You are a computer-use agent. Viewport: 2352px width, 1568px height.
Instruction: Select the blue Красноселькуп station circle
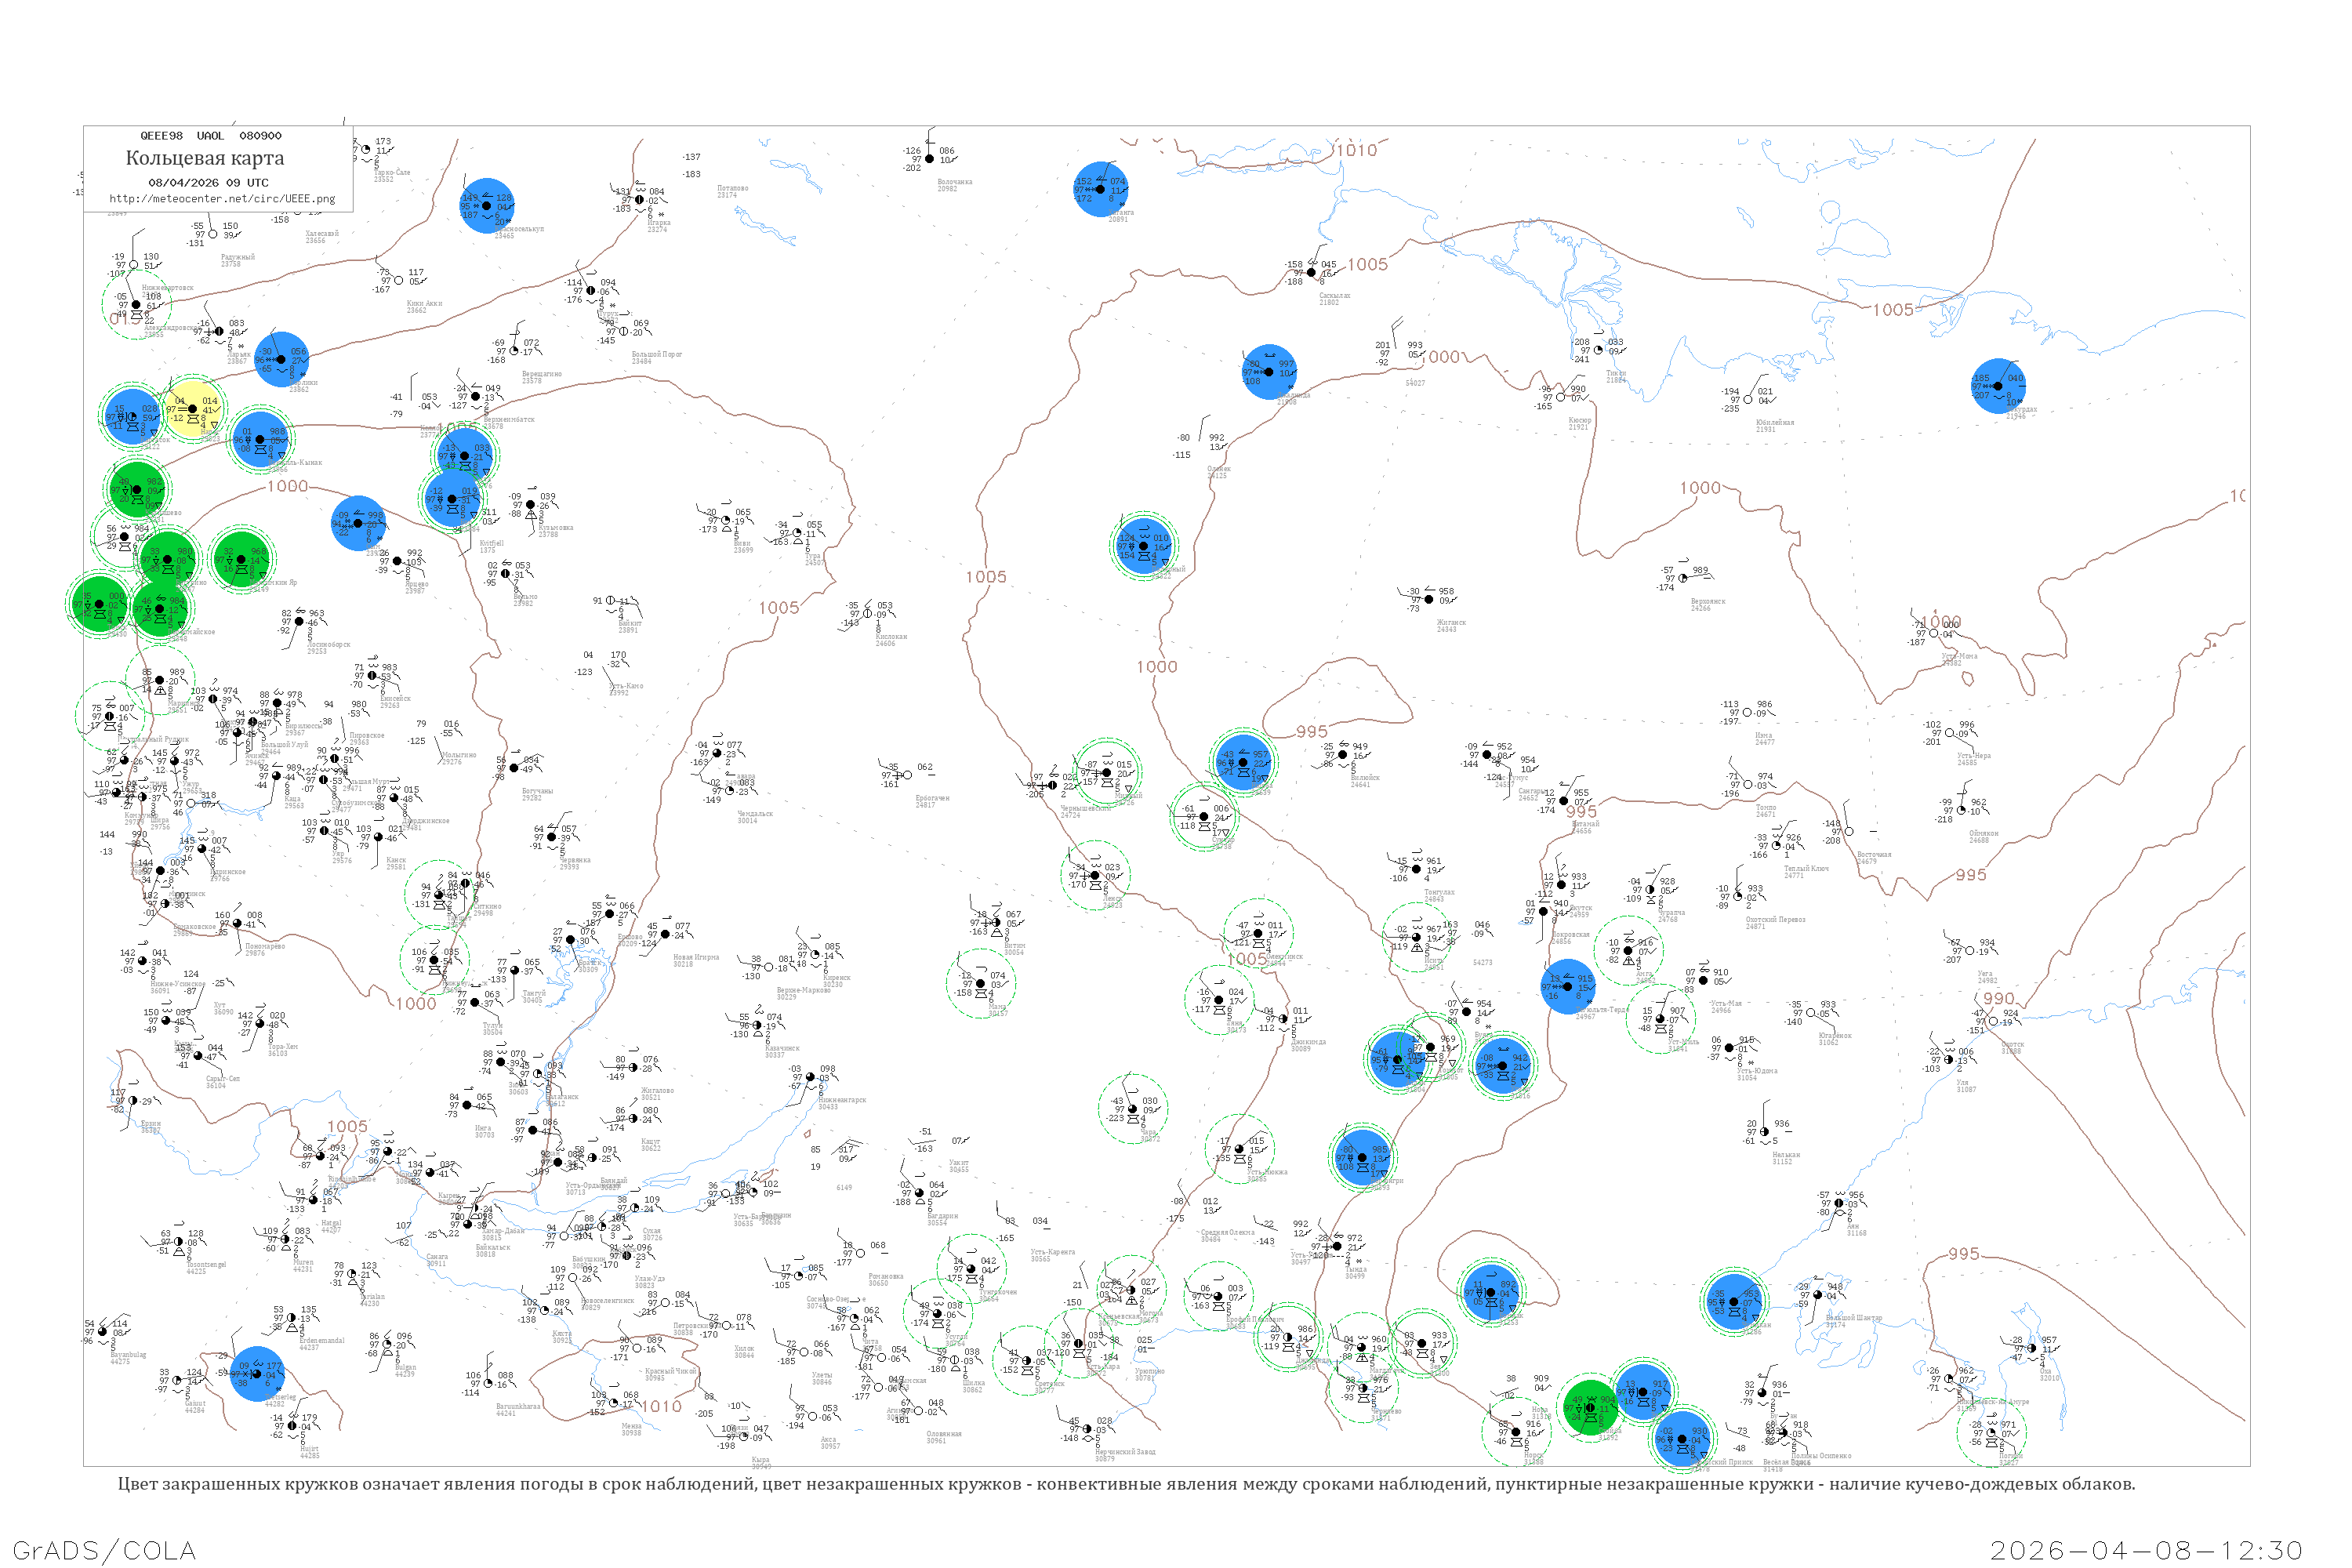click(x=487, y=206)
